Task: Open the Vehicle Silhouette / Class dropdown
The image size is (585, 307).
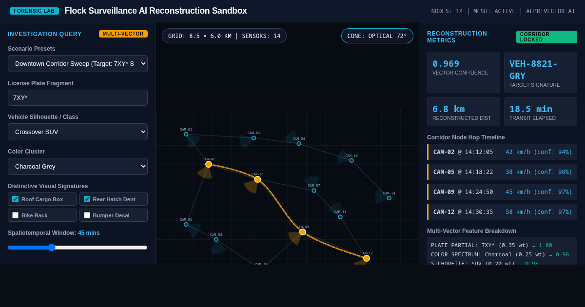Action: [x=78, y=132]
